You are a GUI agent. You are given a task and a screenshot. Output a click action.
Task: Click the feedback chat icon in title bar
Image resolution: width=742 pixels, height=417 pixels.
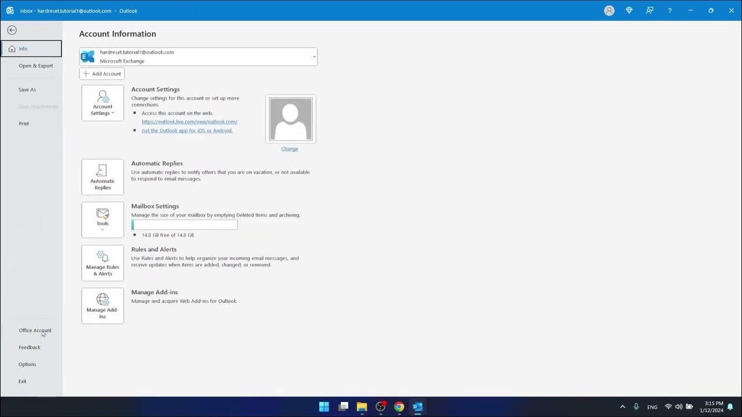(650, 10)
